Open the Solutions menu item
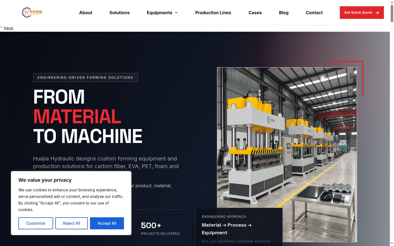This screenshot has width=394, height=246. 119,13
